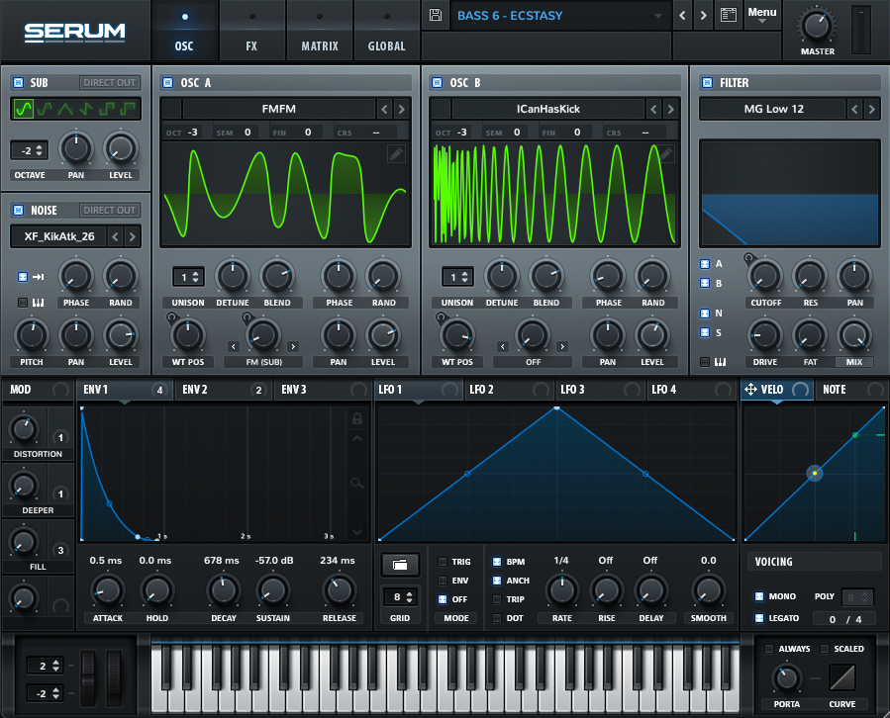The width and height of the screenshot is (890, 718).
Task: Select the LFO 2 tab
Action: point(509,390)
